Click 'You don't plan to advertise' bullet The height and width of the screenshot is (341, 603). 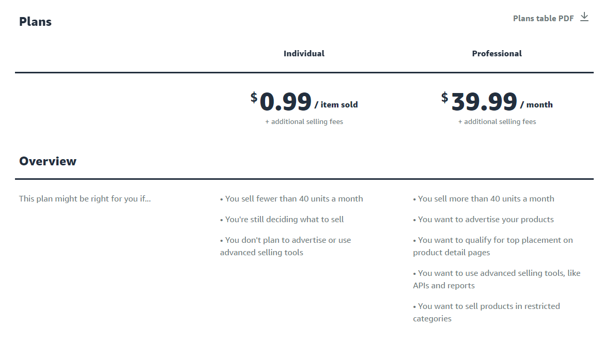coord(285,246)
